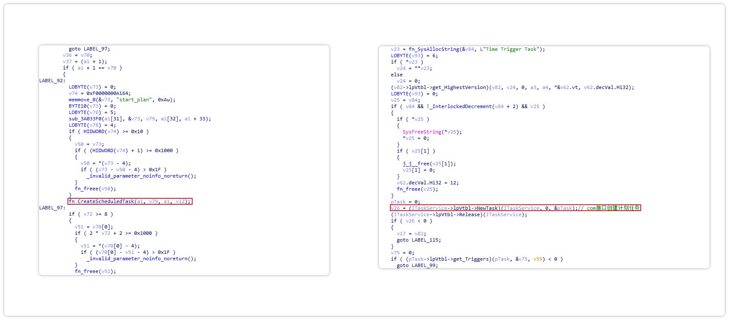This screenshot has width=729, height=320.
Task: Click the goto LABEL_115 statement
Action: 418,240
